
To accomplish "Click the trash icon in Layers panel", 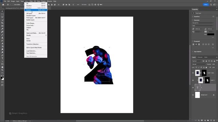I will click(x=214, y=121).
